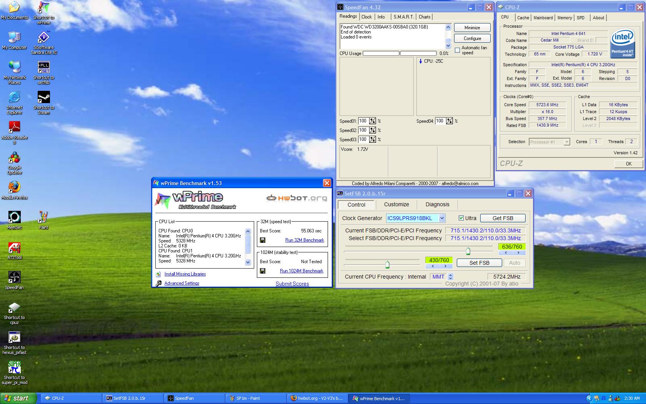Adjust the Speed03 spinner in SpeedFan
The width and height of the screenshot is (646, 404).
373,140
